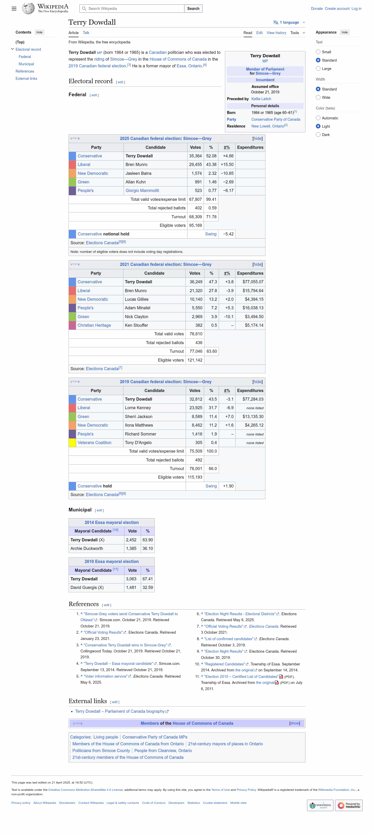Screen dimensions: 374x834
Task: Hide the 2021 federal election table
Action: [x=257, y=265]
